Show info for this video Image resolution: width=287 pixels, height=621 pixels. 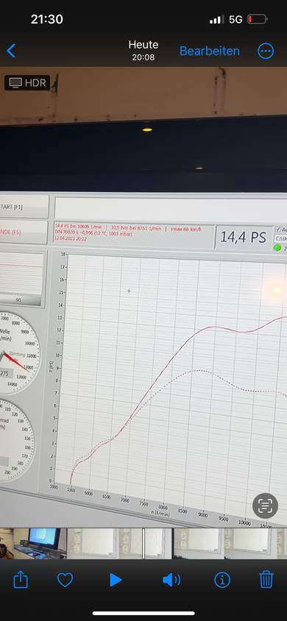222,581
